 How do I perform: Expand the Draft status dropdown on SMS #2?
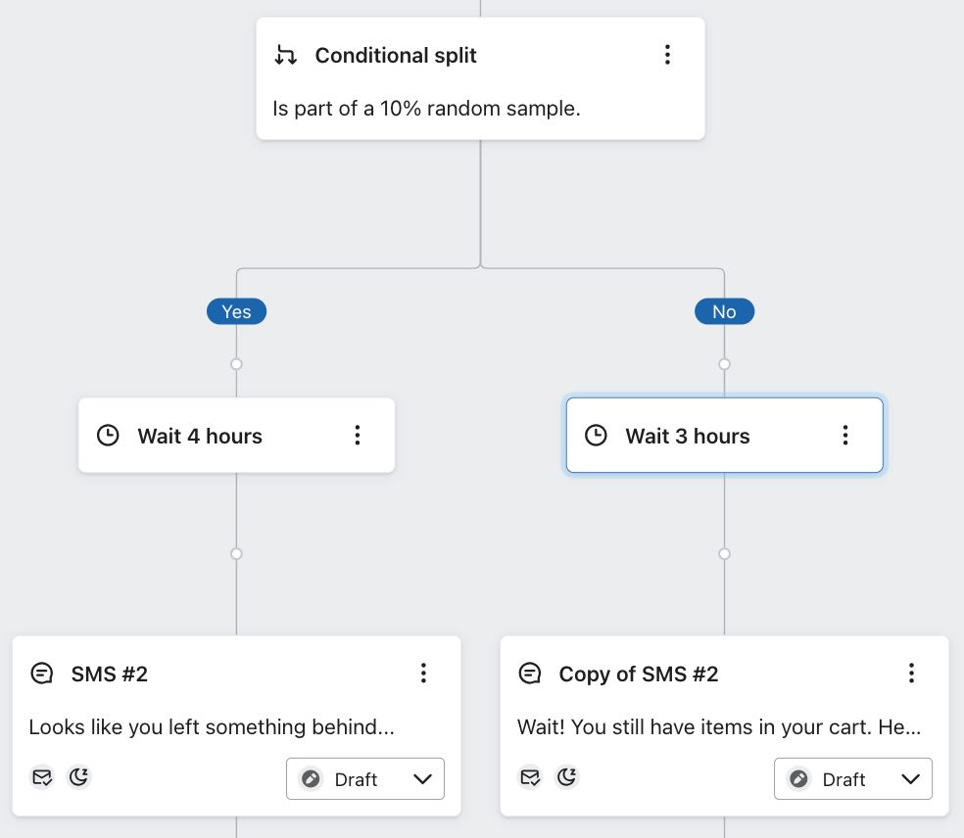[x=423, y=779]
